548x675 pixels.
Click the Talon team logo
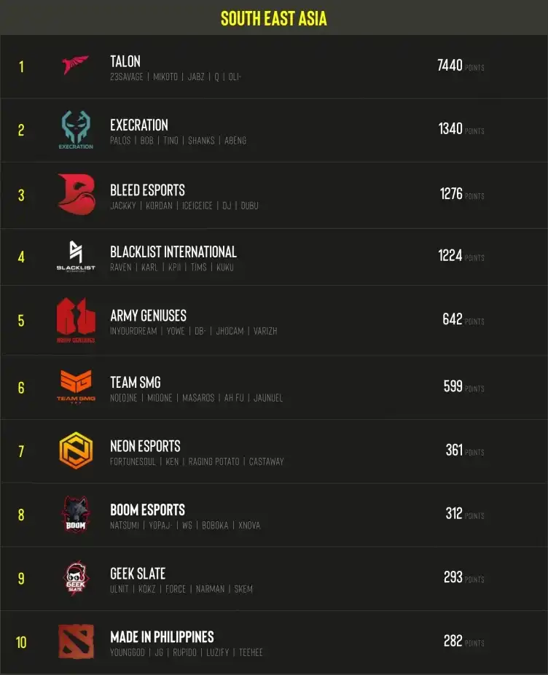[76, 66]
